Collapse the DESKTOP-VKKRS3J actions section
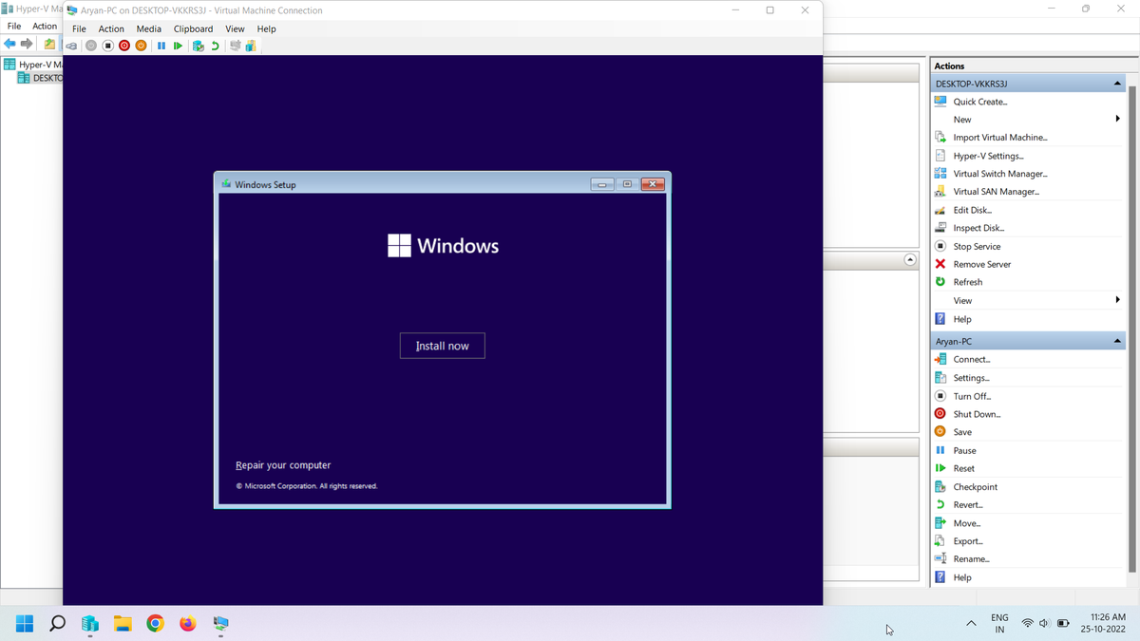1140x641 pixels. click(1117, 84)
